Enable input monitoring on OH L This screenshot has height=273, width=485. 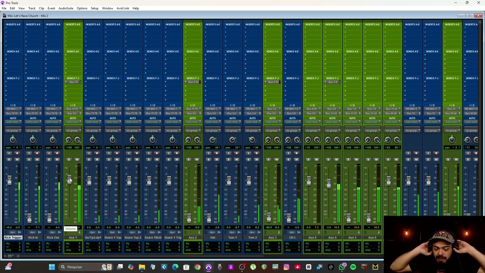288,153
